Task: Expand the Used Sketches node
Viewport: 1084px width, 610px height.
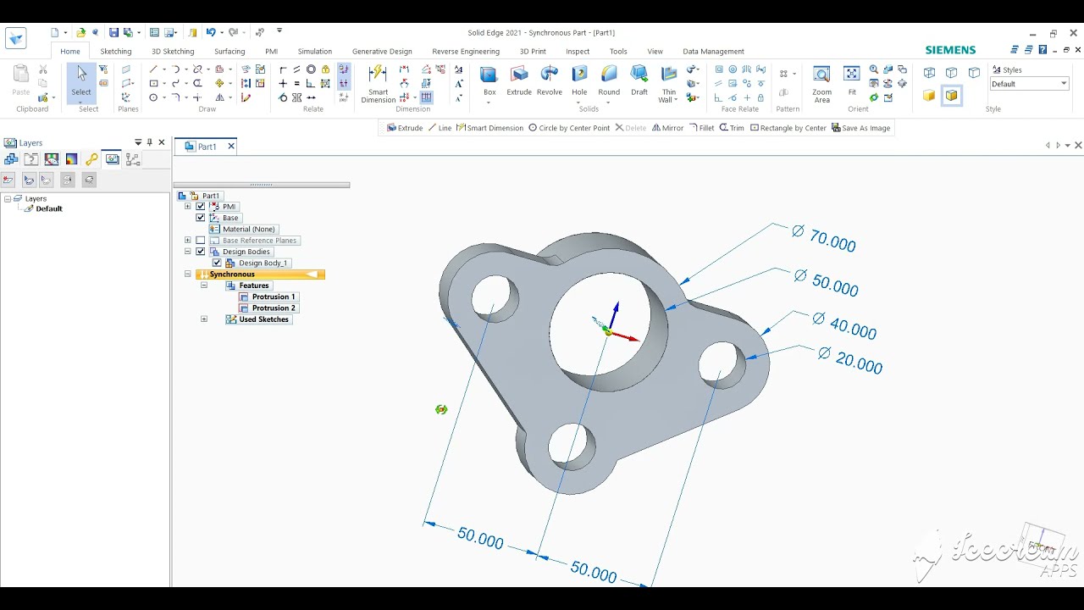Action: point(204,319)
